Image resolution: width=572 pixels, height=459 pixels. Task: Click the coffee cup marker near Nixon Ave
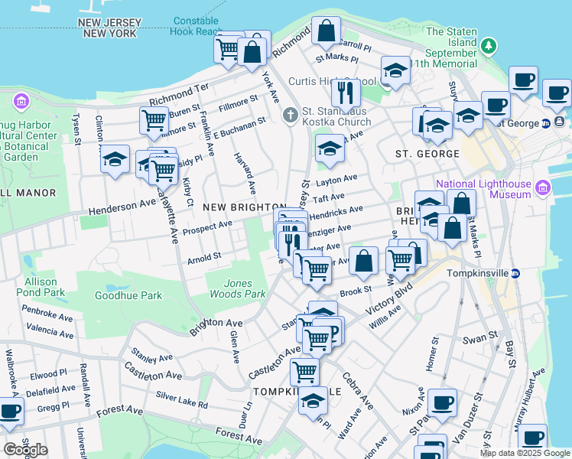point(442,404)
